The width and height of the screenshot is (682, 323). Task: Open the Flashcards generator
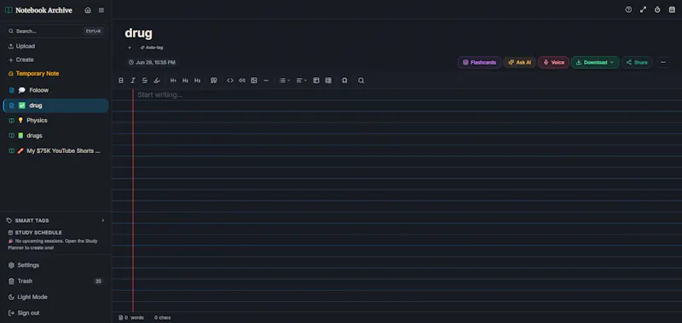pos(479,62)
